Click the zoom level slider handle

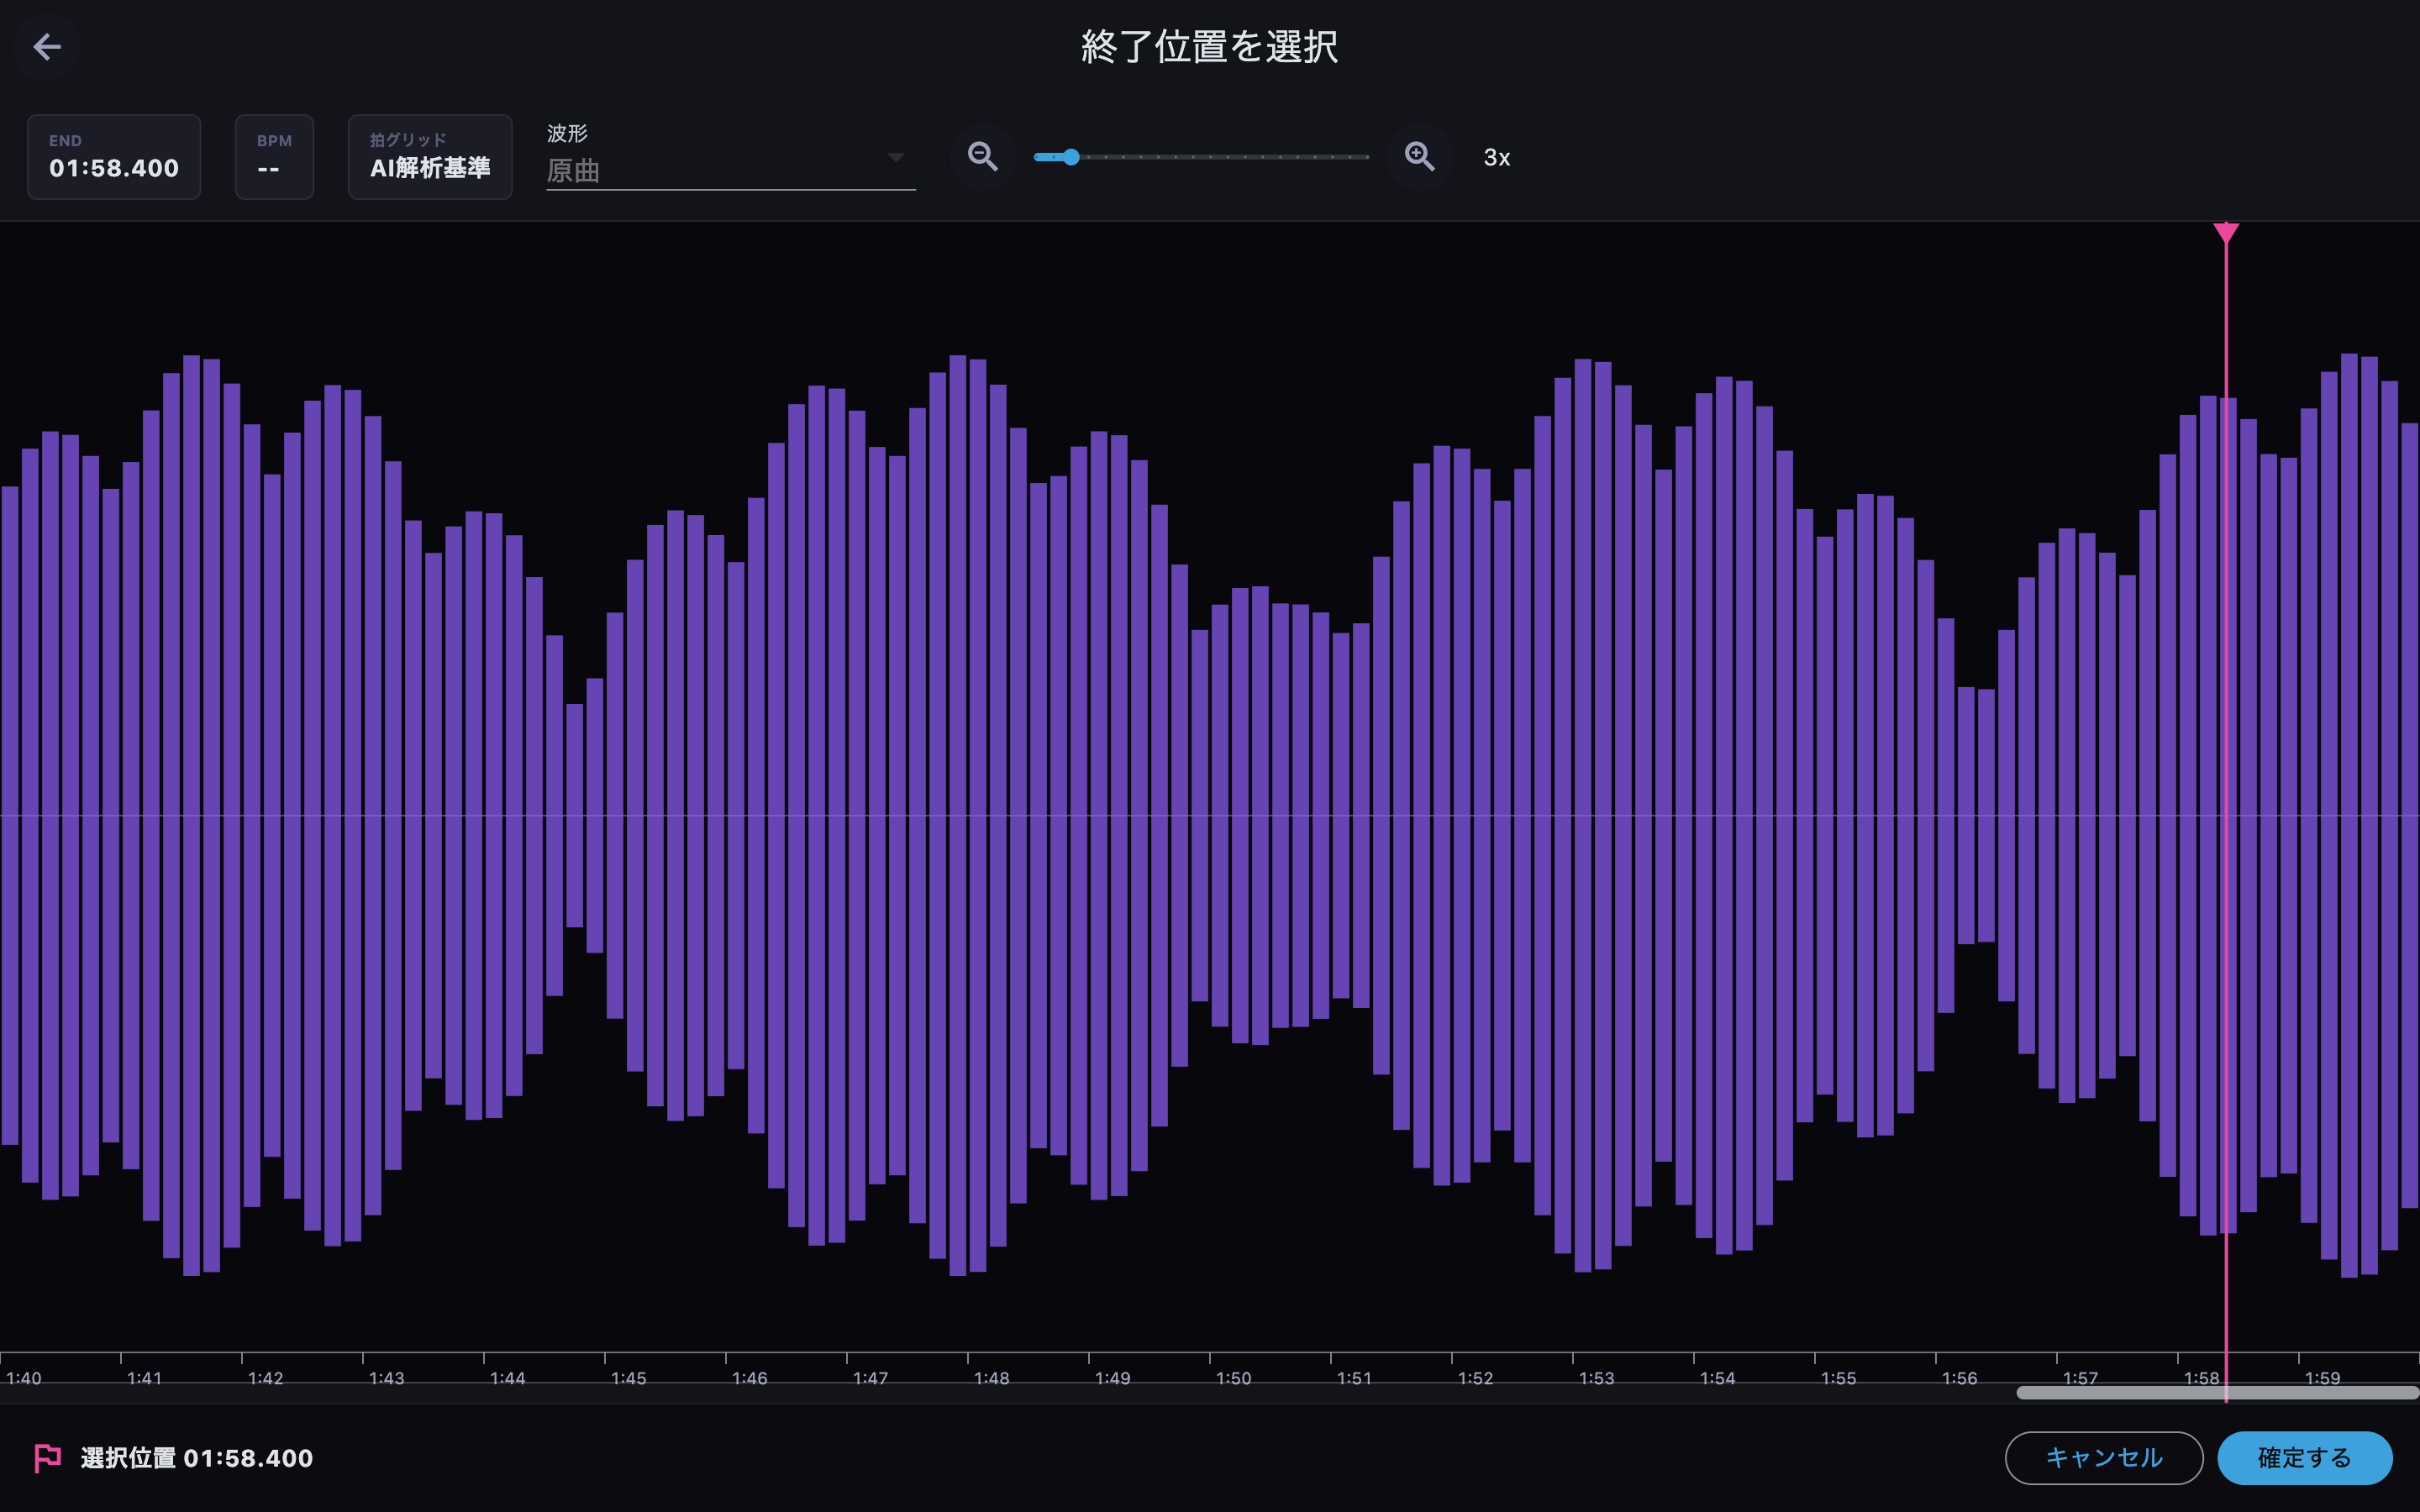coord(1071,157)
